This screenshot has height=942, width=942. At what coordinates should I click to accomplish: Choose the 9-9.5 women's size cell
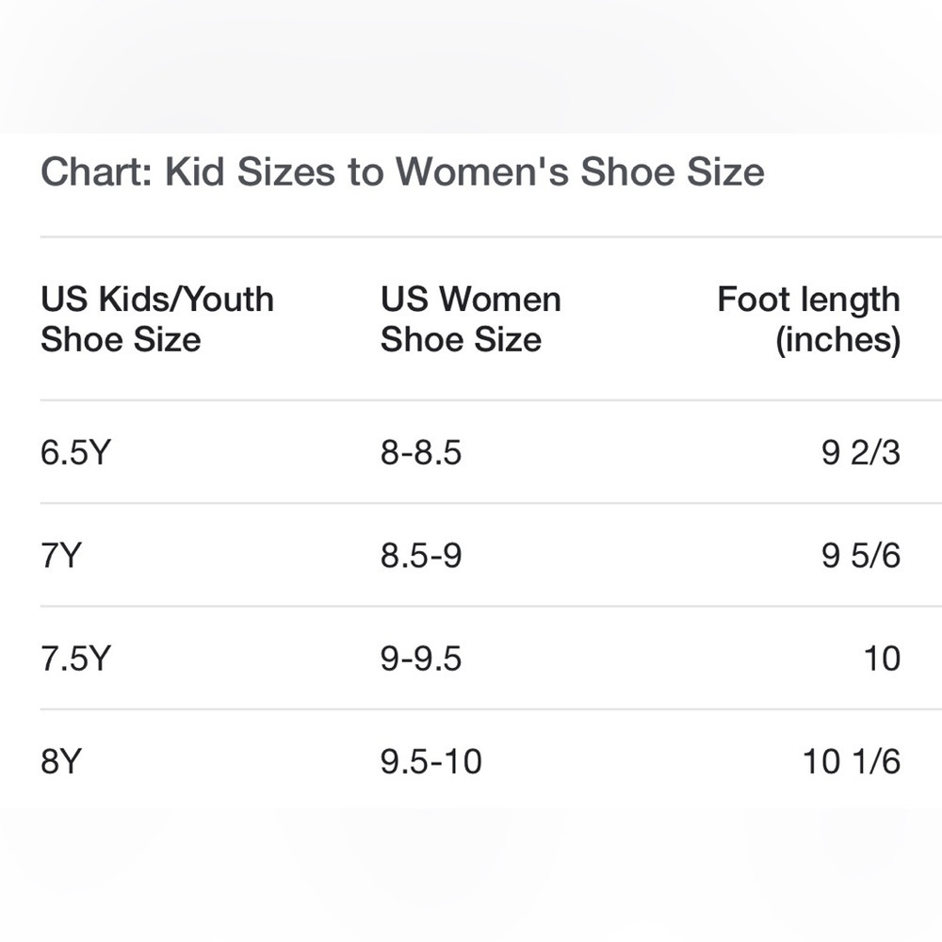coord(421,658)
